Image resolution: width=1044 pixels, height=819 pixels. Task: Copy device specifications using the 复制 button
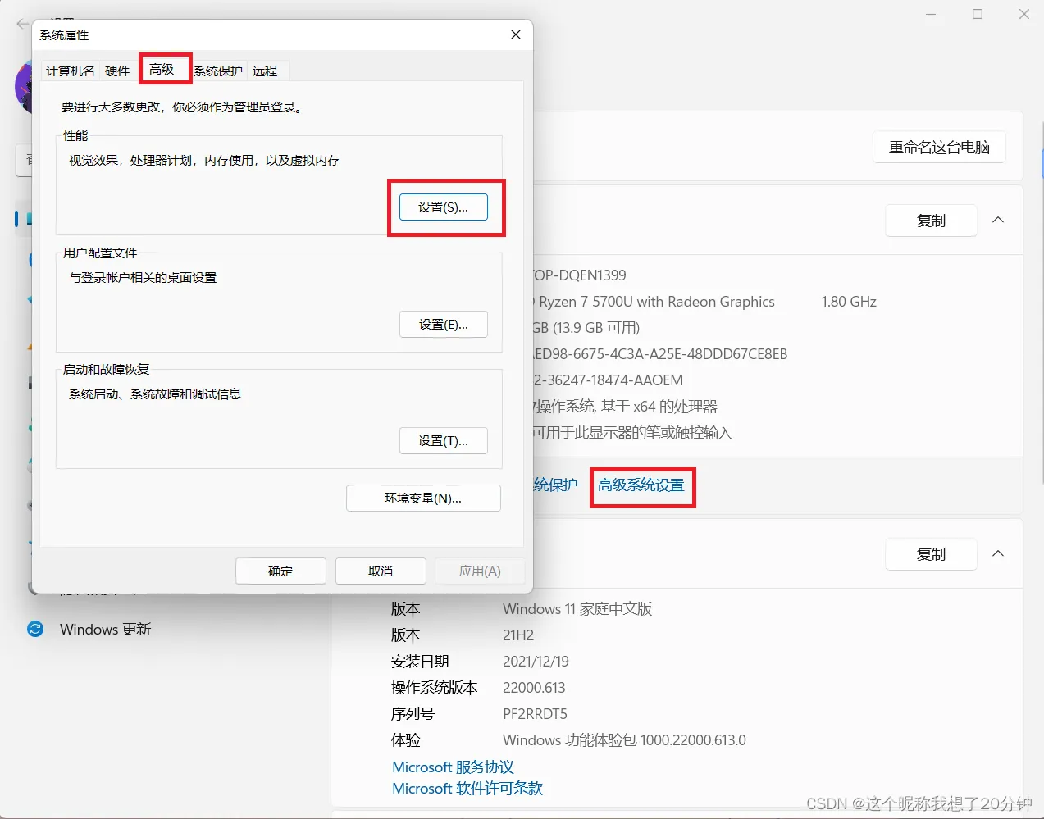tap(931, 220)
